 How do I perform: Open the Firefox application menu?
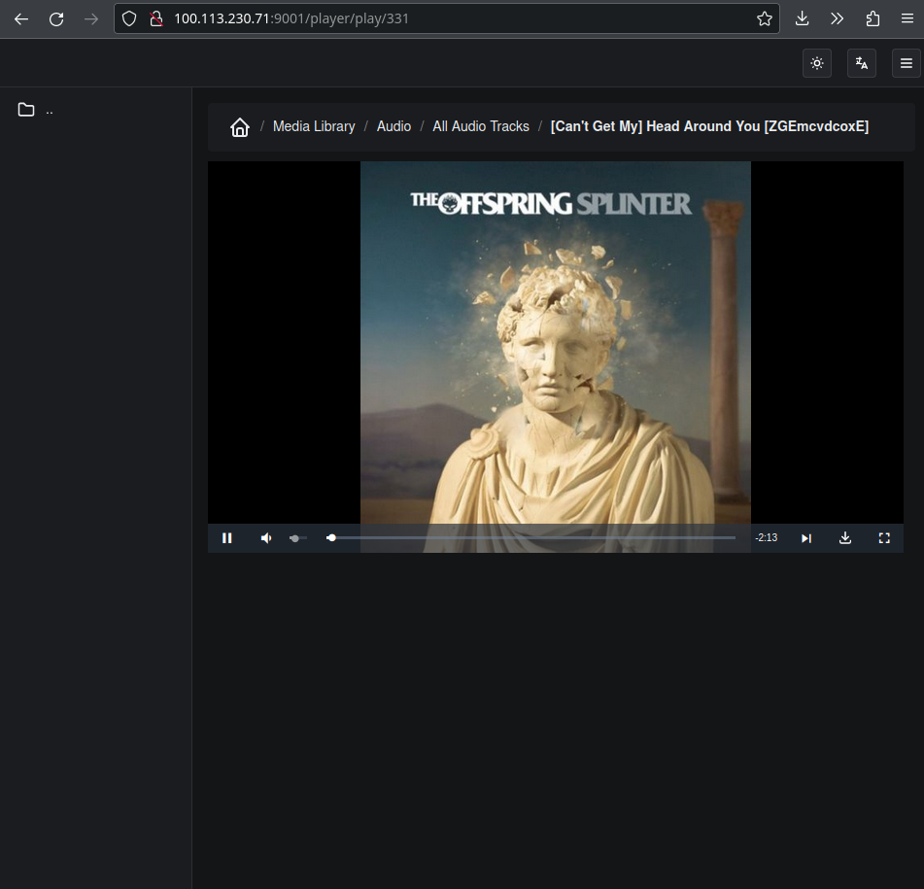point(907,17)
